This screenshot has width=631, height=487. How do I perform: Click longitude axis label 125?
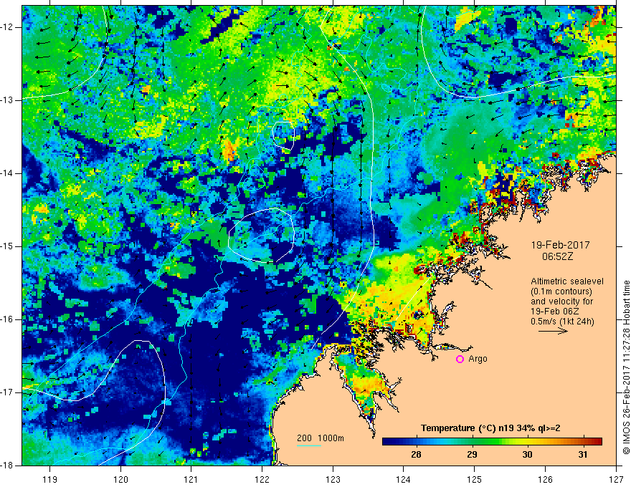coord(475,479)
